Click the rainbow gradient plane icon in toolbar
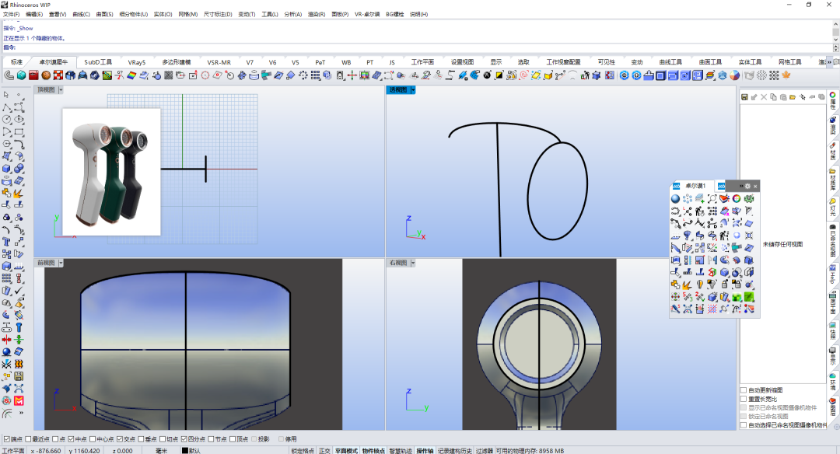Viewport: 840px width, 454px height. 131,75
